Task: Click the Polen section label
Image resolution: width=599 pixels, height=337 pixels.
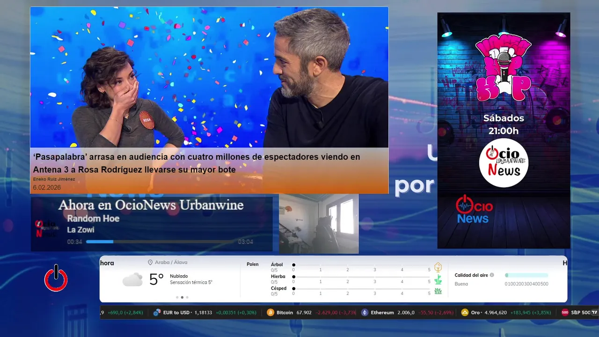Action: tap(253, 264)
